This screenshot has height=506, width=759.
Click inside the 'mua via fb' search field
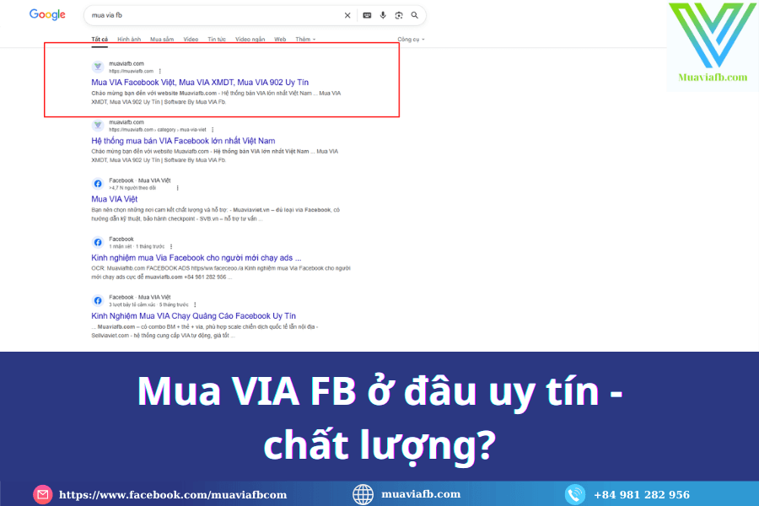pyautogui.click(x=211, y=15)
